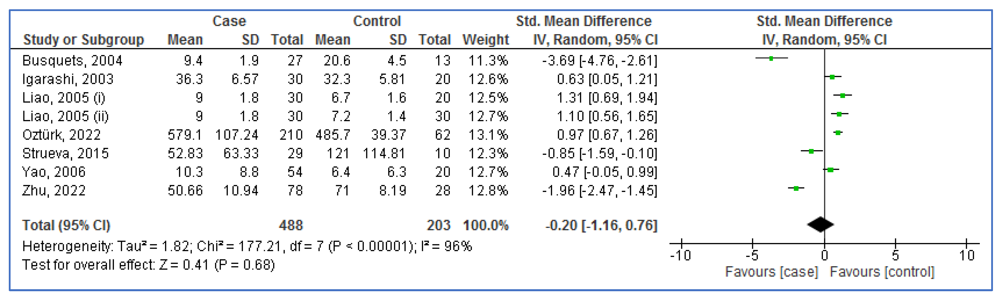Click the Heterogeneity statistics text line
1002x298 pixels.
coord(247,246)
